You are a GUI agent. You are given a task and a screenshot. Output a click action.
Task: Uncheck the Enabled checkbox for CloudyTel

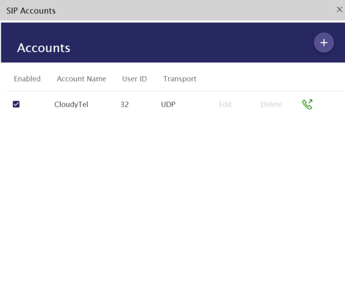16,104
